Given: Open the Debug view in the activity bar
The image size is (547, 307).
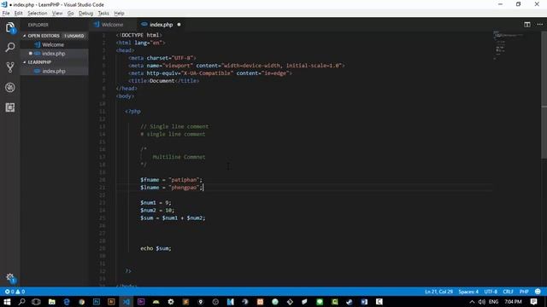Looking at the screenshot, I should point(10,87).
